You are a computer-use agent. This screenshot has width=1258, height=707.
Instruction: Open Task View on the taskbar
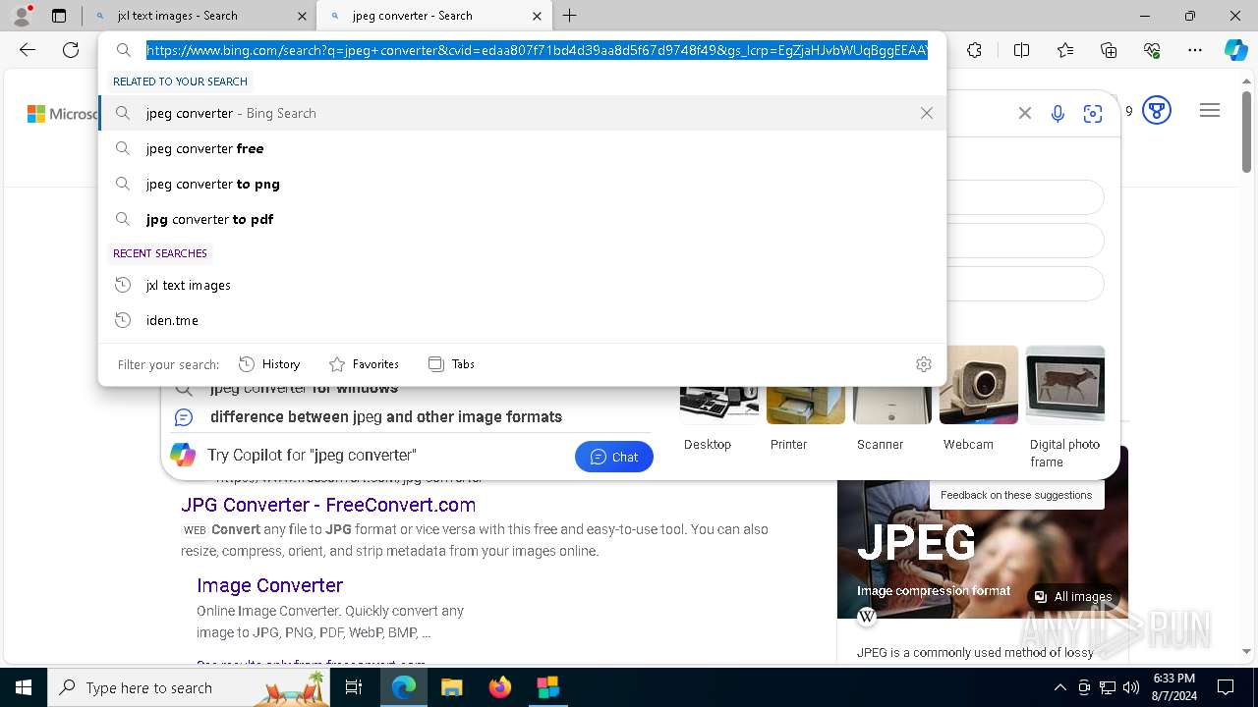(354, 687)
